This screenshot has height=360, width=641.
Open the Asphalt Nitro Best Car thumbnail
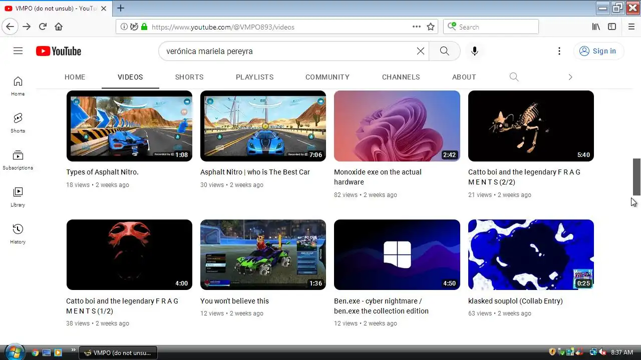pyautogui.click(x=263, y=126)
